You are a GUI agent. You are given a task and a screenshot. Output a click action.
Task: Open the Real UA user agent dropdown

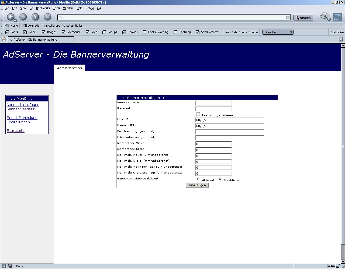tap(278, 32)
